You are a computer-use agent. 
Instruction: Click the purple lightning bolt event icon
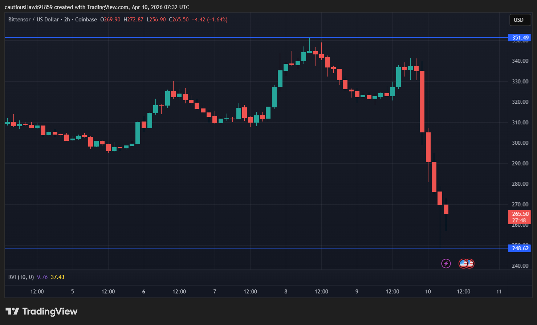coord(446,263)
